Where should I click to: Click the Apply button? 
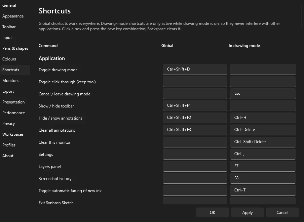point(248,213)
